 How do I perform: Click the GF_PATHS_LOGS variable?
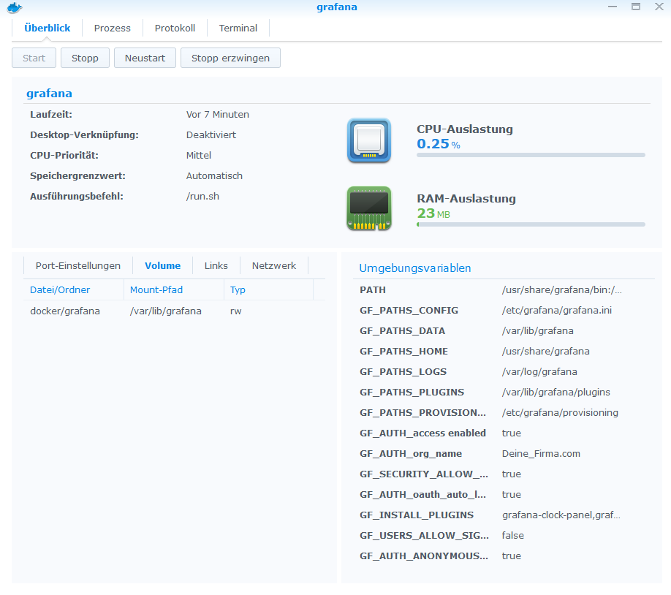403,372
